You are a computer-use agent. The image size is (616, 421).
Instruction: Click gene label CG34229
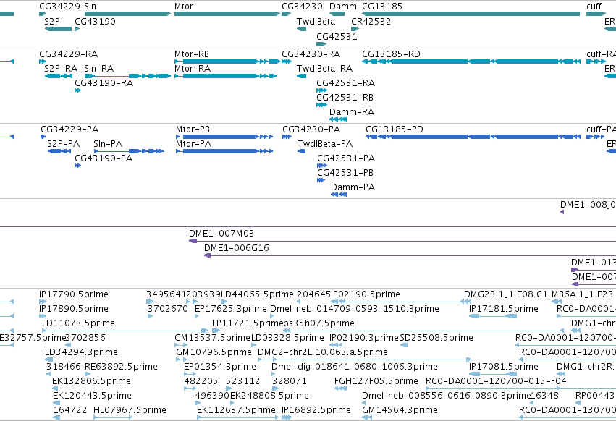59,7
